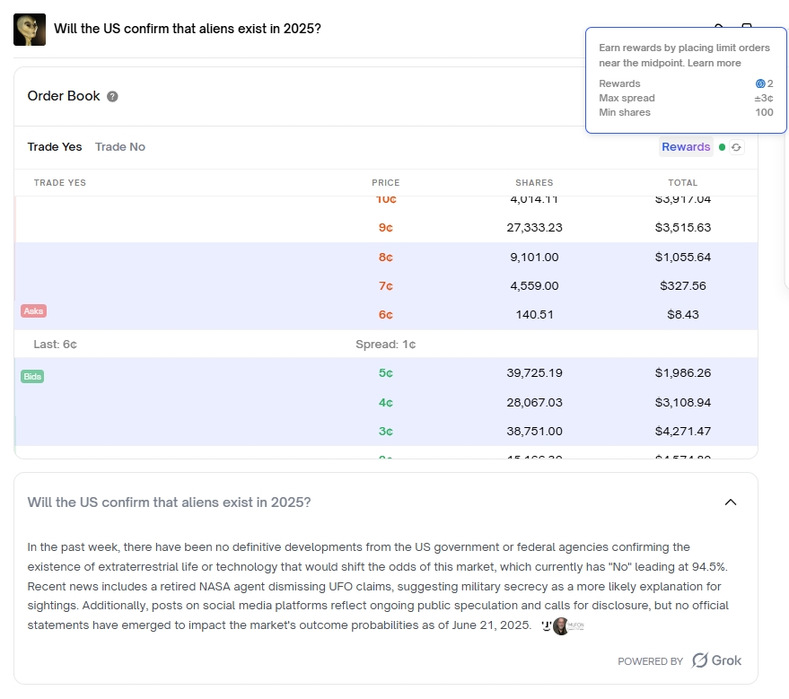Screen dimensions: 789x699
Task: Collapse the Order Book panel header
Action: tap(269, 97)
